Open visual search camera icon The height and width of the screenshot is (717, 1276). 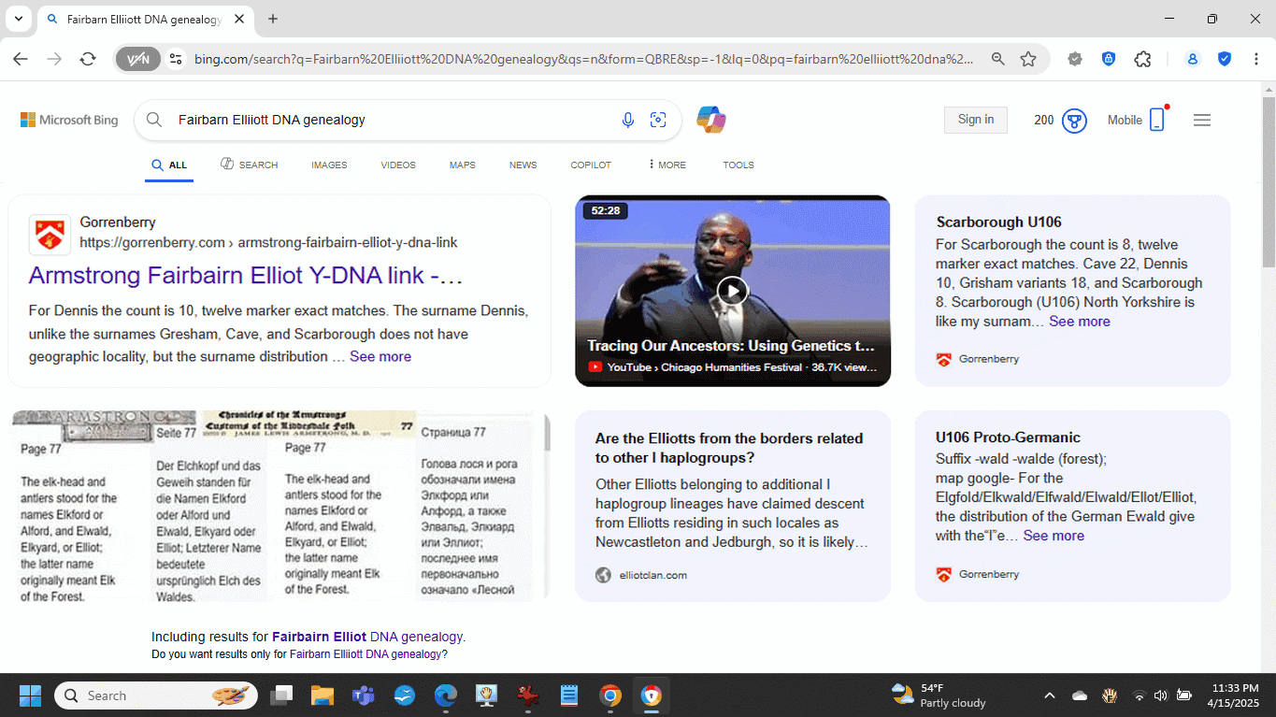pyautogui.click(x=658, y=120)
